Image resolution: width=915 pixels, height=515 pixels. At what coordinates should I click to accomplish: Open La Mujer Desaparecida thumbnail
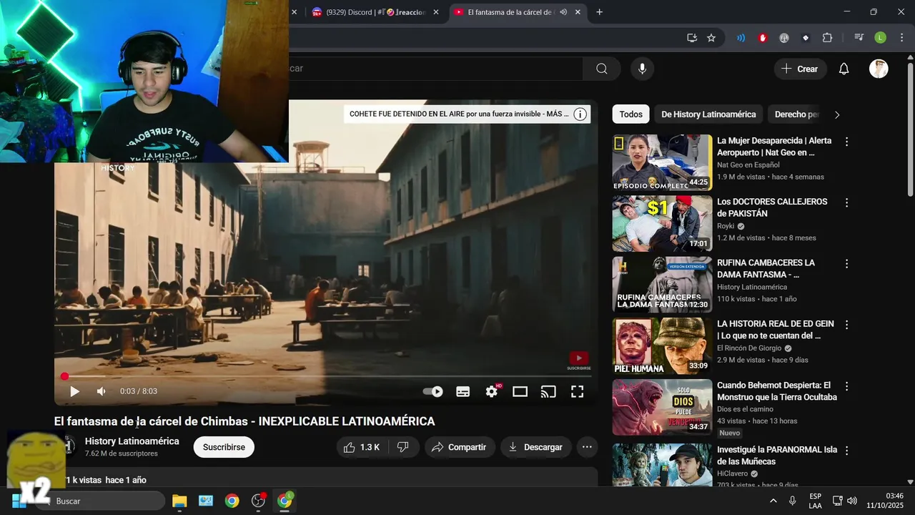pos(662,162)
